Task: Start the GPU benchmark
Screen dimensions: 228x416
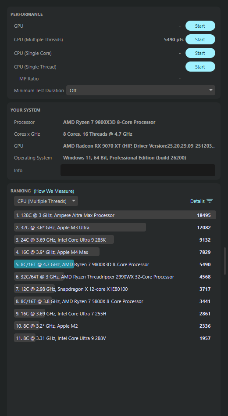Action: [200, 26]
